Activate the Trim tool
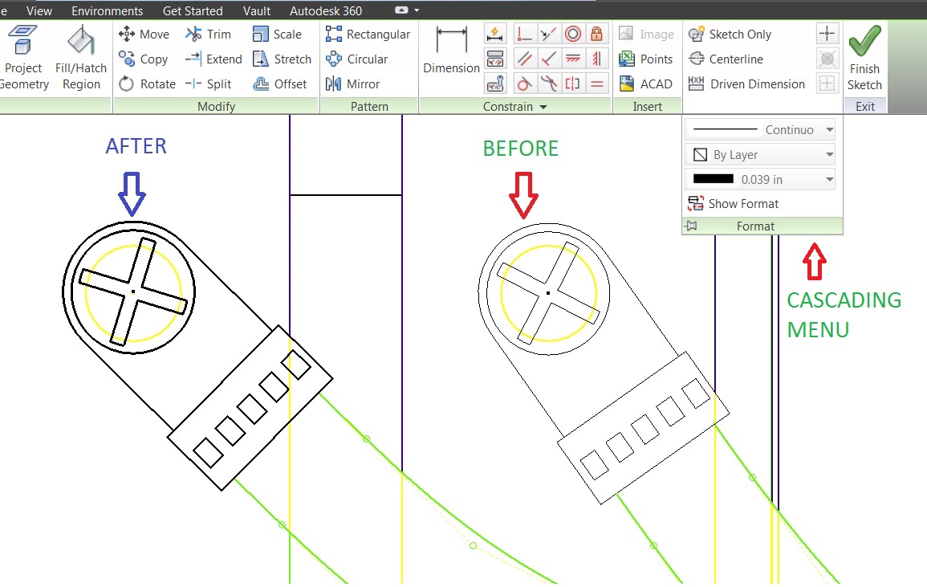Screen dimensions: 927x587 [207, 34]
